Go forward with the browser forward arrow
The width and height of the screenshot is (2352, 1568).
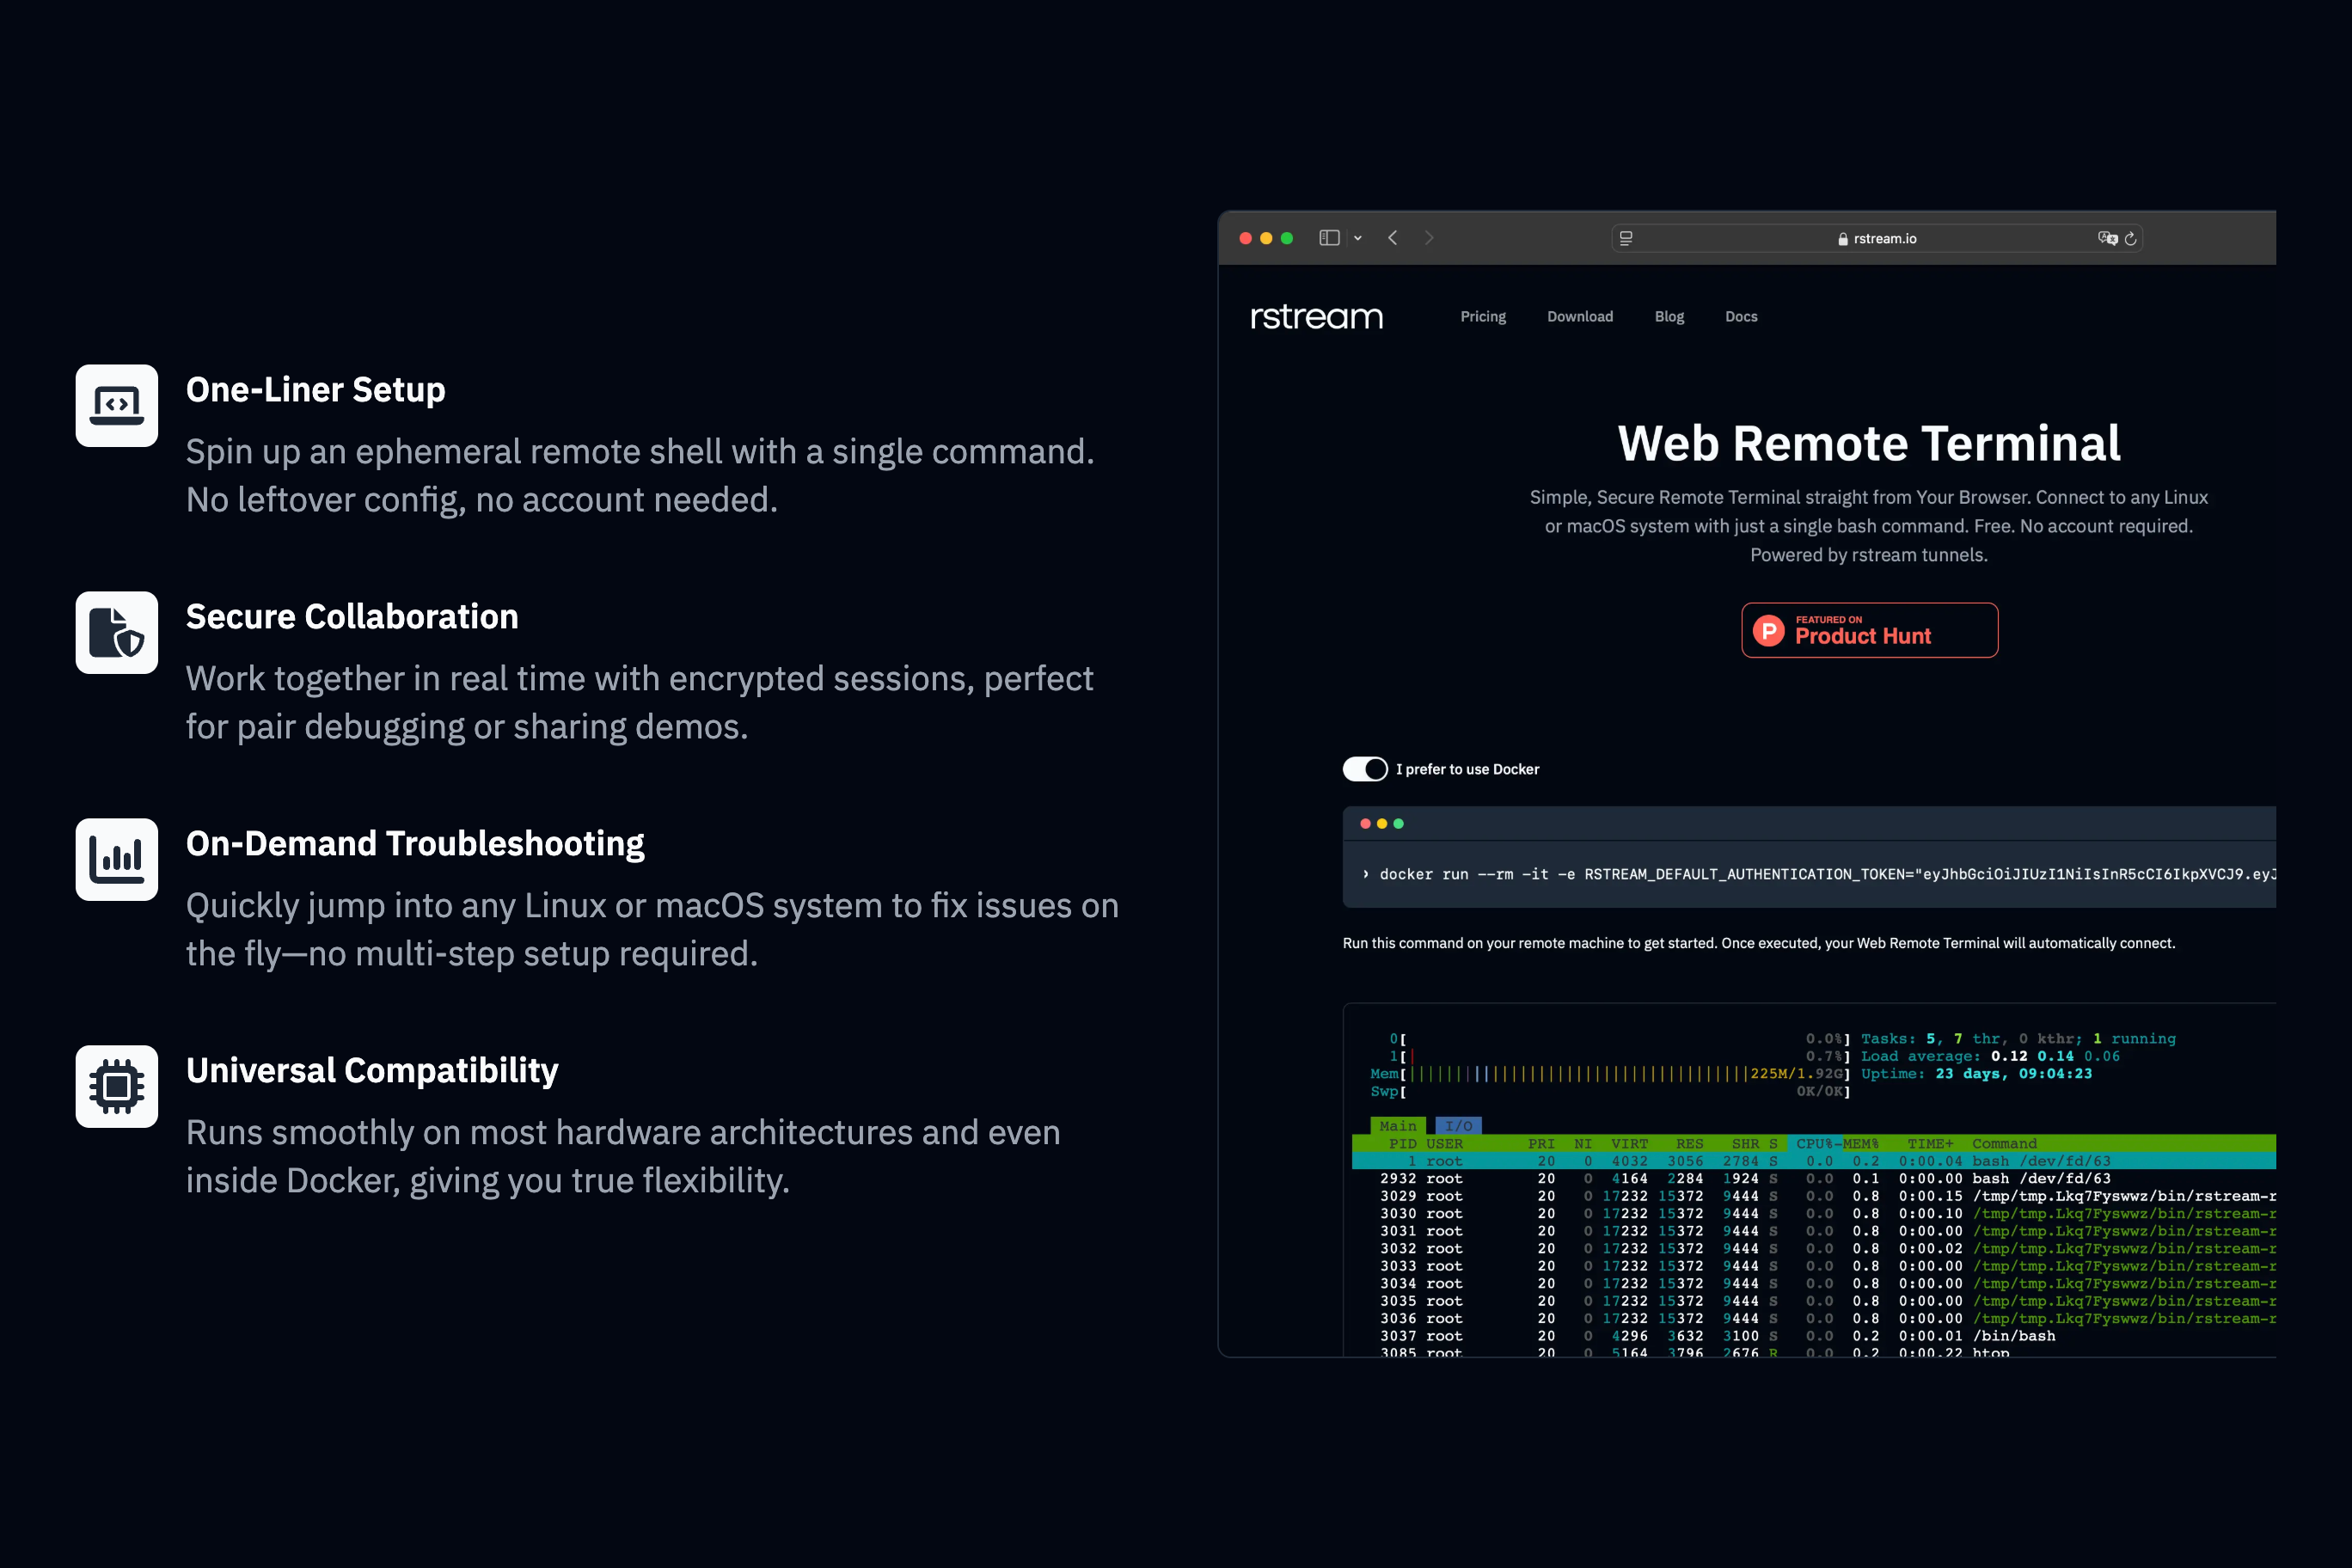coord(1429,238)
